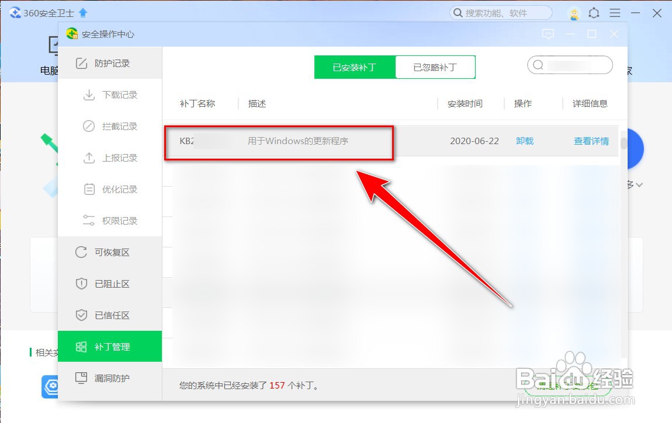Open 漏洞防护 section
This screenshot has width=672, height=423.
tap(110, 378)
